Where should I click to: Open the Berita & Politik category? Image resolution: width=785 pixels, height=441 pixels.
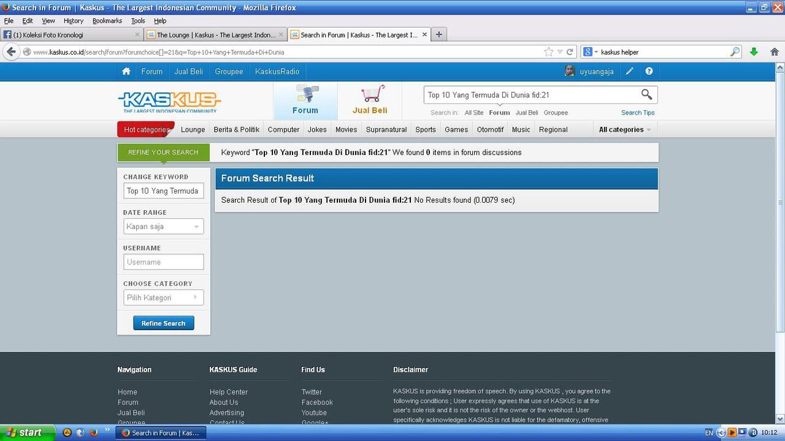tap(237, 129)
